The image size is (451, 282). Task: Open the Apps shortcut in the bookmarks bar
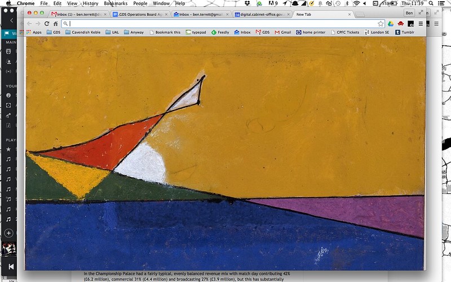(34, 33)
